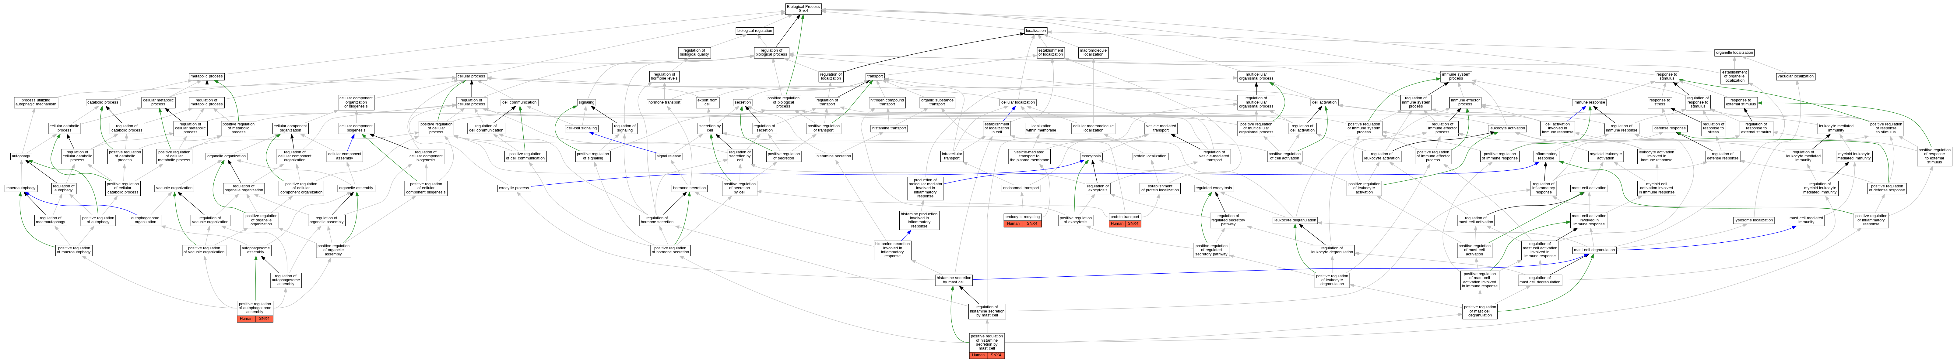Select the 'inflammatory response' node
Screen dimensions: 1957x362
click(1546, 156)
